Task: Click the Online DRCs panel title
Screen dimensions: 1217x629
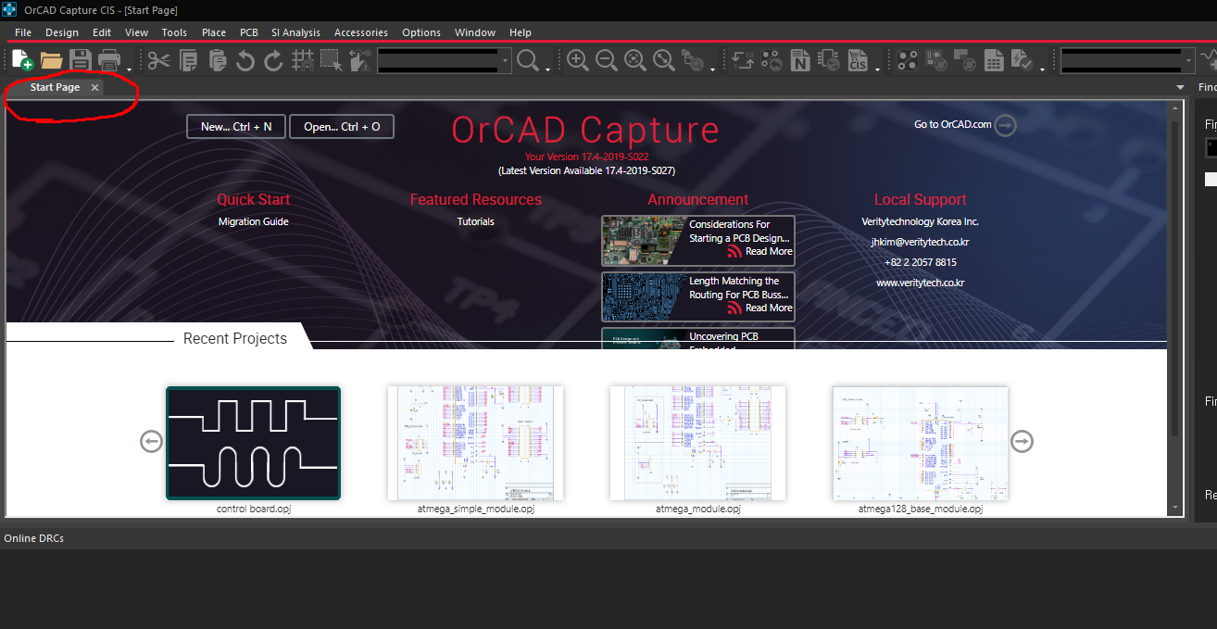Action: coord(34,538)
